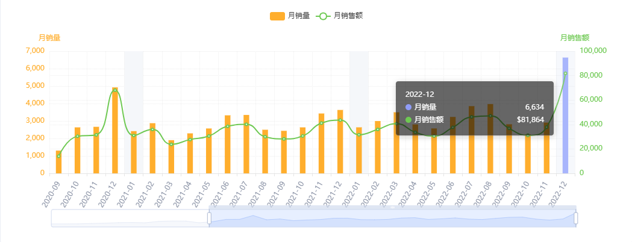This screenshot has height=242, width=632.
Task: Click the selected range of the zoom bar
Action: [x=392, y=219]
